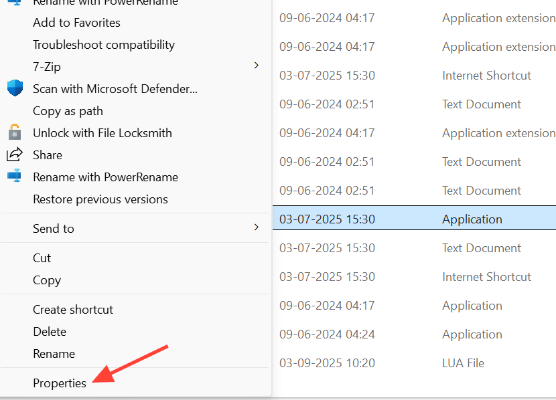Select Delete in the context menu
The height and width of the screenshot is (400, 556).
pos(50,332)
